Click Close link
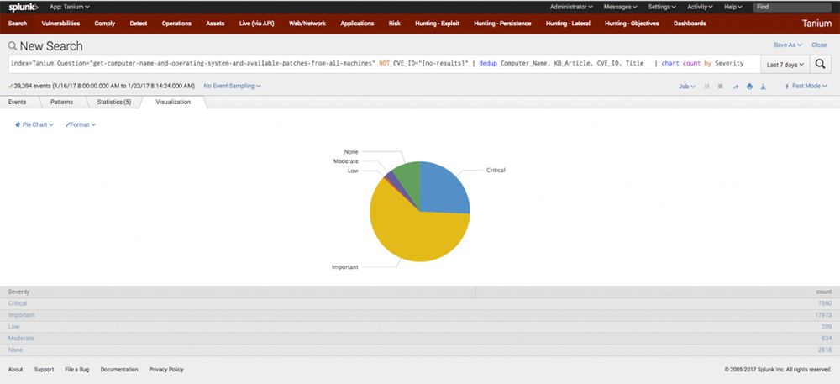This screenshot has width=840, height=384. pyautogui.click(x=819, y=45)
